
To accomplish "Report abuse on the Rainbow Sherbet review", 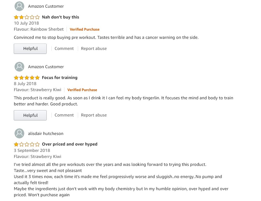I will [94, 48].
